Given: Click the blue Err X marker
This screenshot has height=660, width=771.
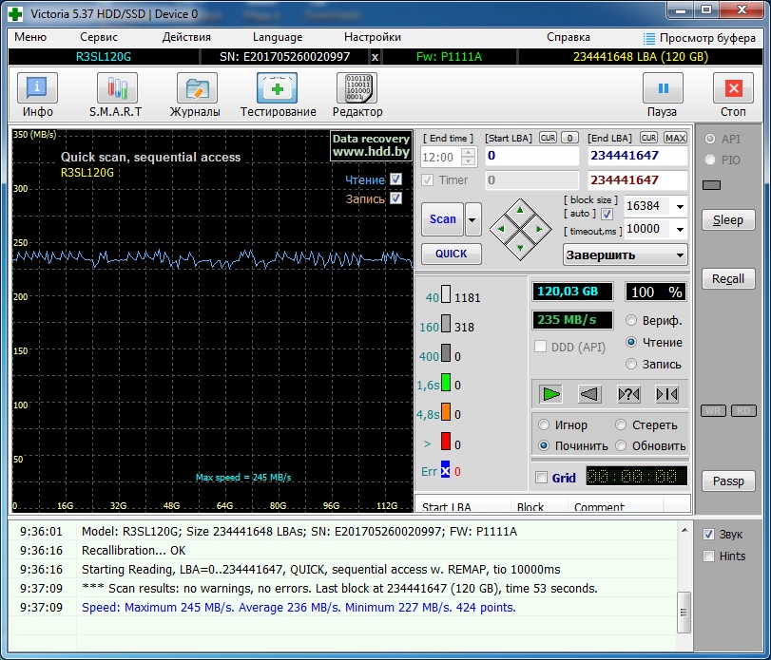Looking at the screenshot, I should (445, 470).
